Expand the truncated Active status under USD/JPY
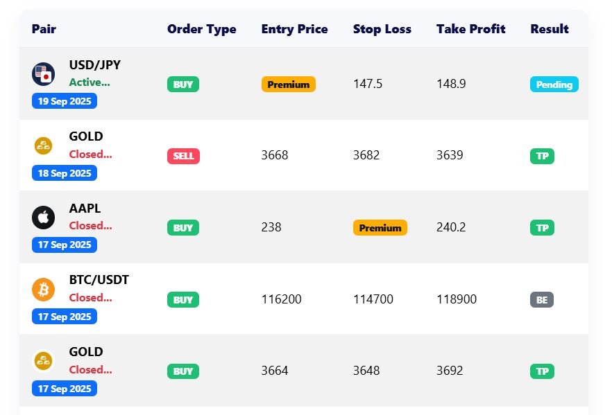Screen dimensions: 612x415 coord(90,82)
